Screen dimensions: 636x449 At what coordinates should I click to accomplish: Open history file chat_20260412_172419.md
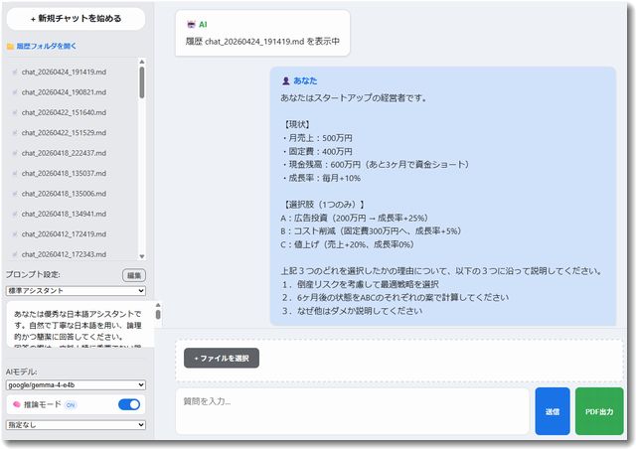pyautogui.click(x=64, y=234)
